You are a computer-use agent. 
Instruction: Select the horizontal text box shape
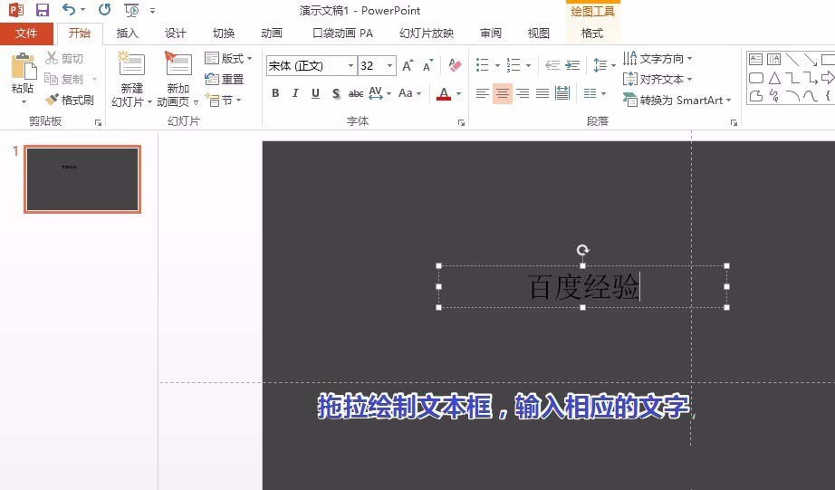point(755,59)
